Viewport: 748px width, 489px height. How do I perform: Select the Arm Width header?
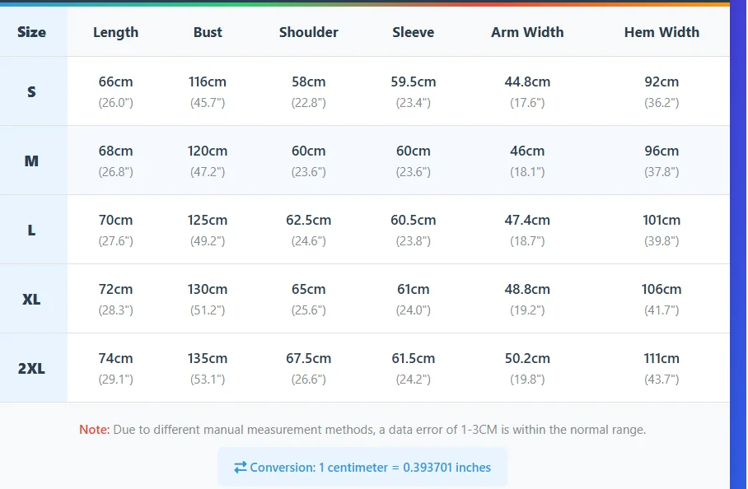coord(527,33)
